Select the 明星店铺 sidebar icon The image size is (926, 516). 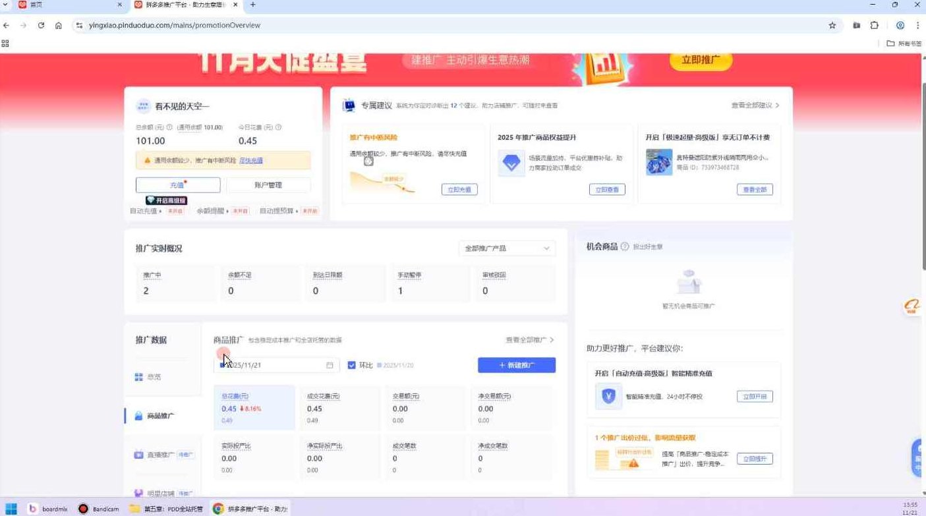point(138,492)
